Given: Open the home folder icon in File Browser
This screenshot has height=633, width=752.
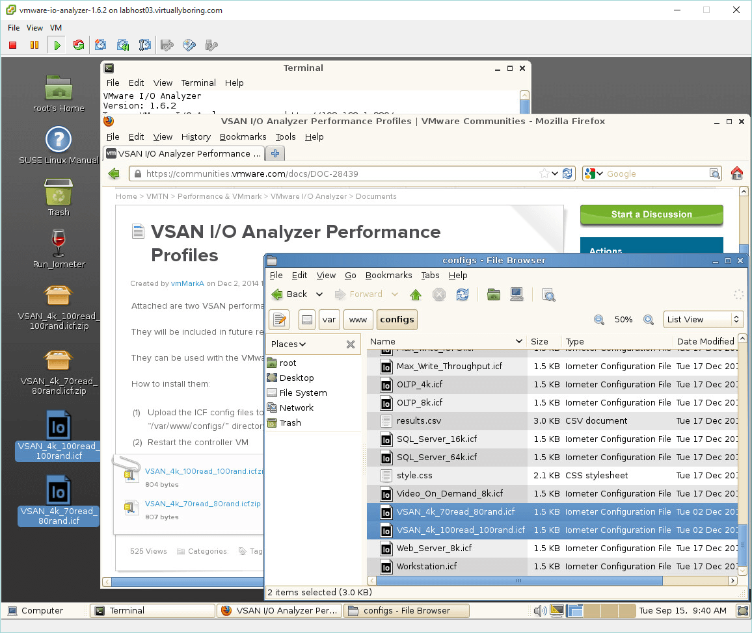Looking at the screenshot, I should pyautogui.click(x=494, y=294).
